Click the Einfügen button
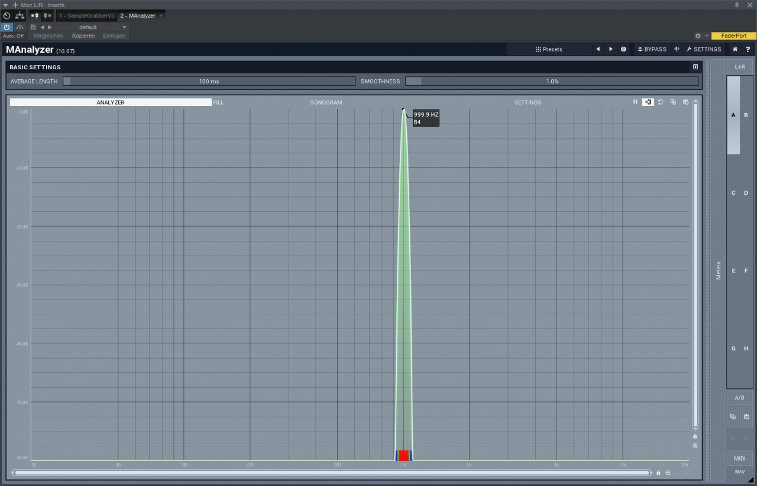 point(114,36)
